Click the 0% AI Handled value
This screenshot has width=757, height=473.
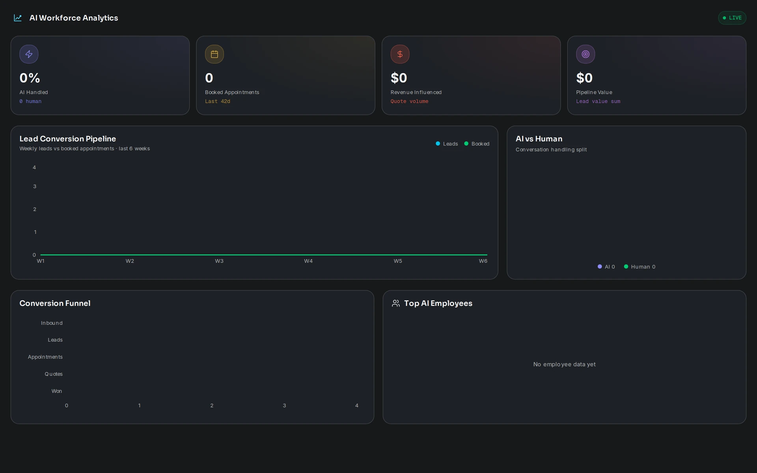coord(30,78)
